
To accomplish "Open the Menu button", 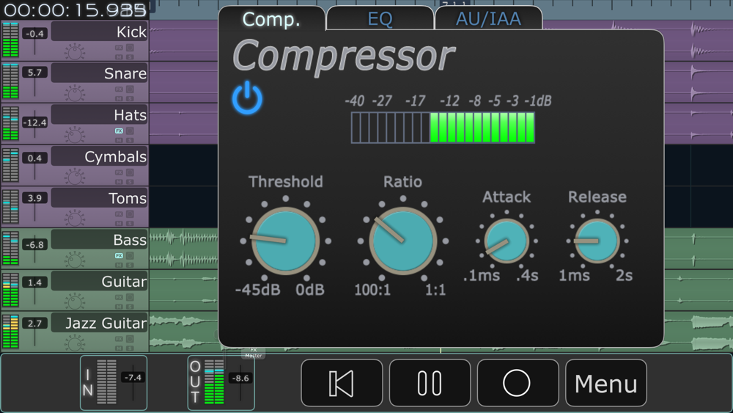I will pyautogui.click(x=605, y=383).
